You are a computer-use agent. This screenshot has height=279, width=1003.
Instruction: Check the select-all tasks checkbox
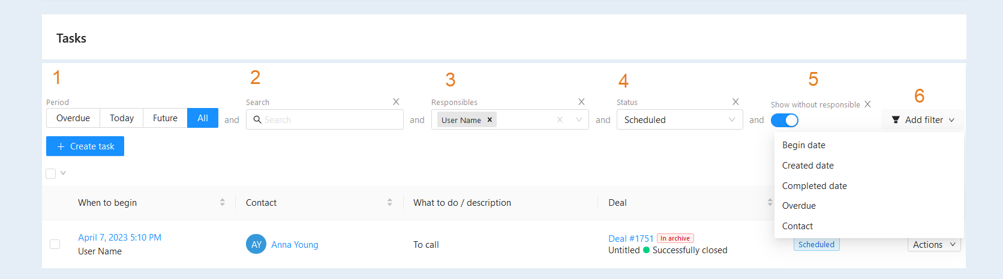click(51, 173)
